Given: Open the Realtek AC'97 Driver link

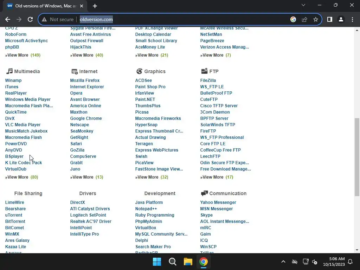Looking at the screenshot, I should [x=91, y=221].
